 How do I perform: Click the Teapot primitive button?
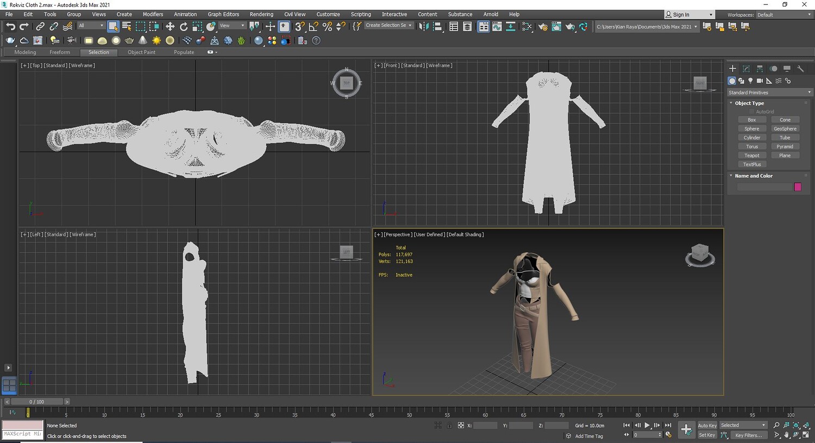click(751, 155)
